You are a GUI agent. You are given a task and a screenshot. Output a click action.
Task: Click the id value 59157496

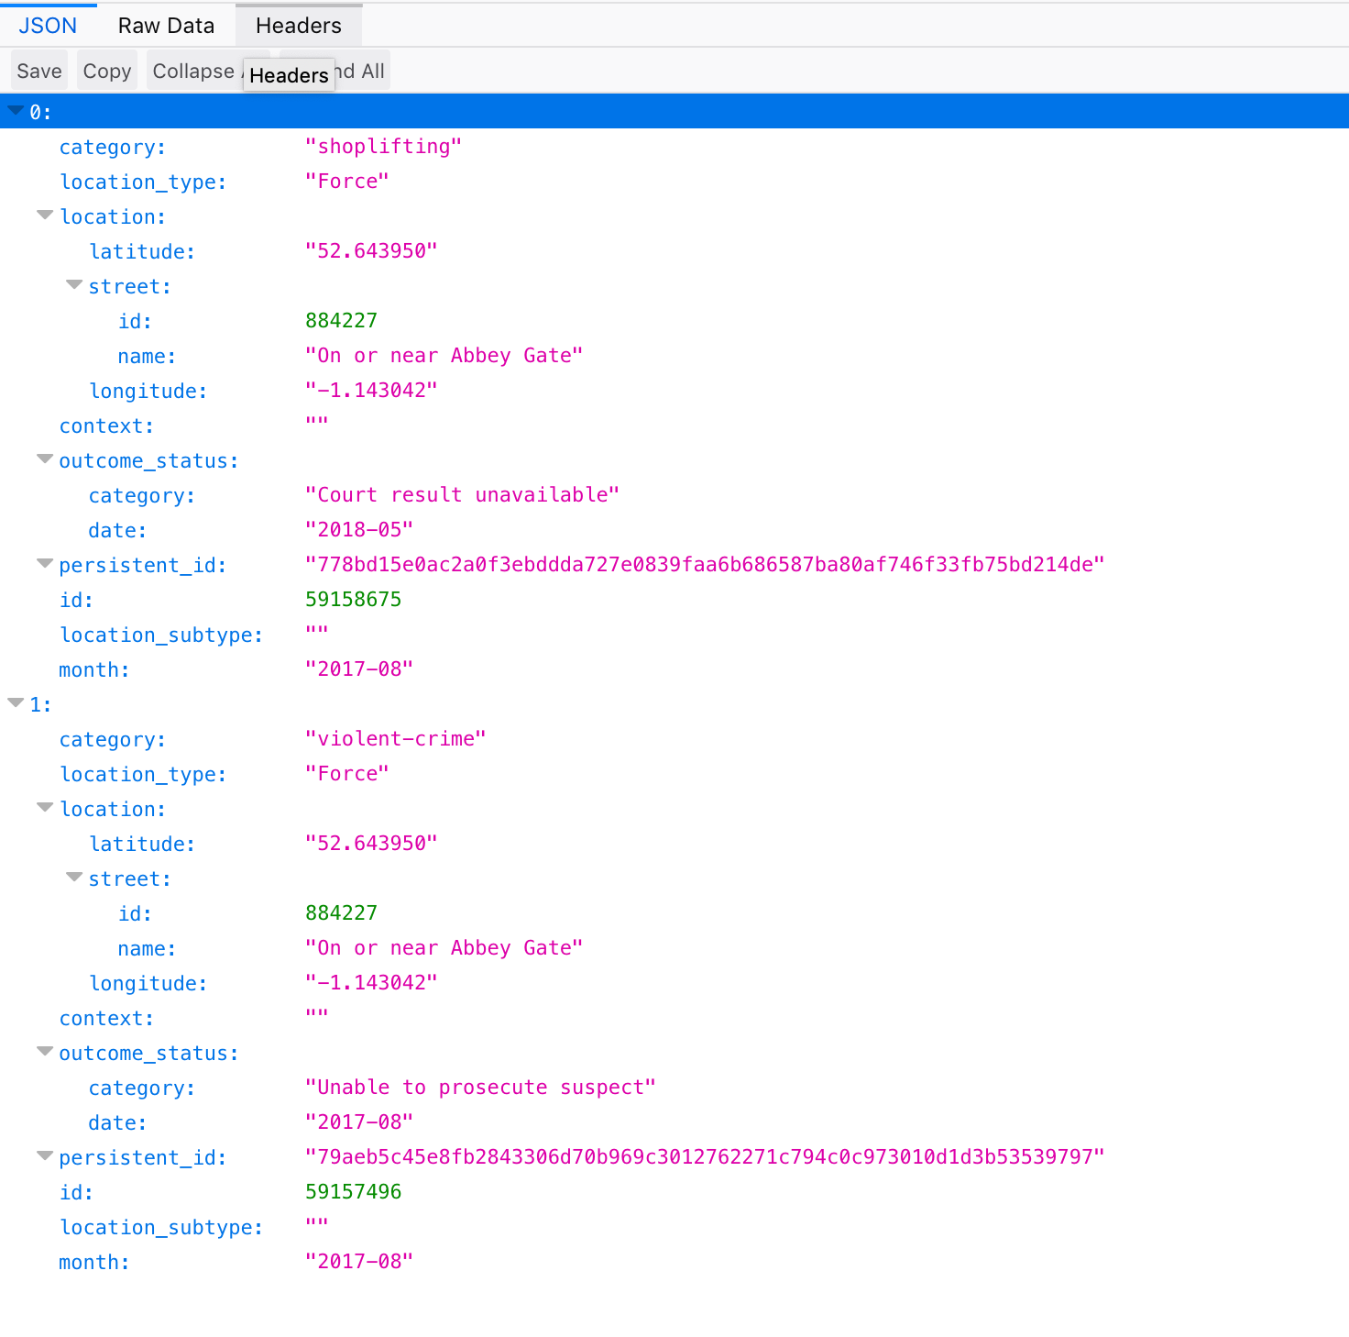(353, 1192)
